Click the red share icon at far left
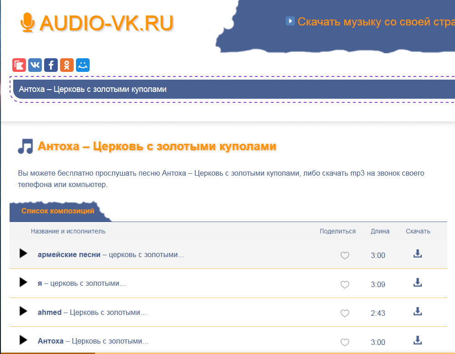Screen dimensions: 455x354 point(19,65)
